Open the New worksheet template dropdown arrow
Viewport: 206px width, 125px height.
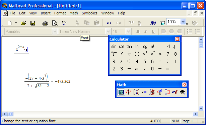[16, 23]
